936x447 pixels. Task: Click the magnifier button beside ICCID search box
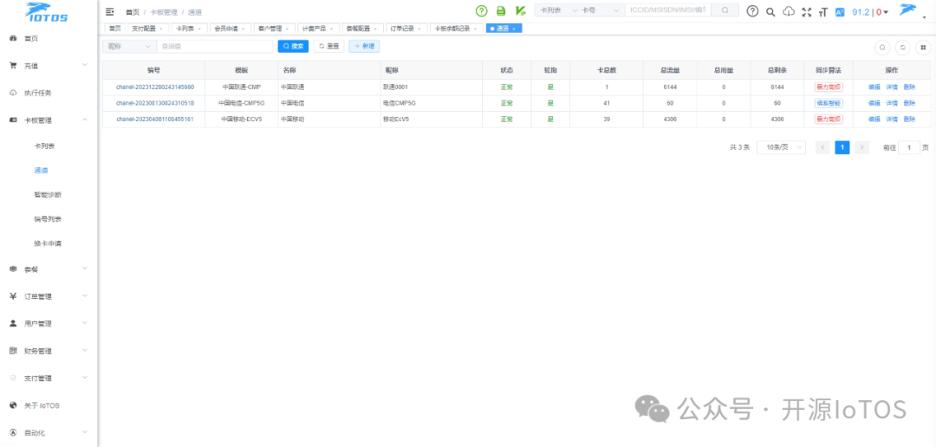coord(725,10)
